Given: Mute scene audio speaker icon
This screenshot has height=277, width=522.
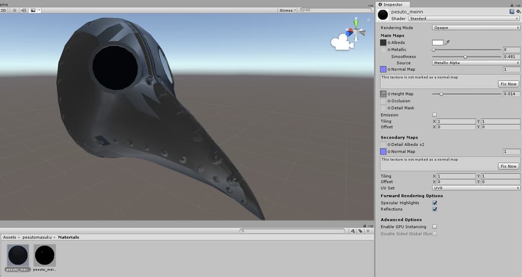Looking at the screenshot, I should tap(23, 10).
